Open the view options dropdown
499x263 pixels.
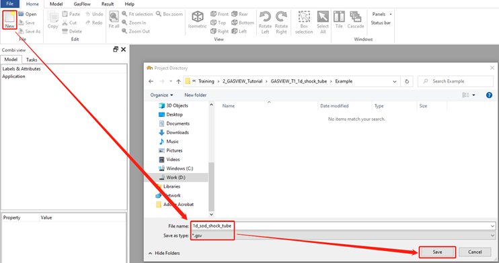click(473, 95)
